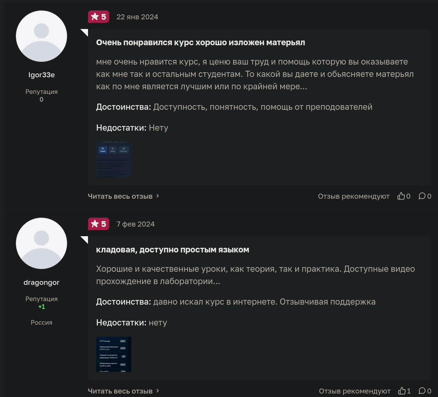Open the screenshot thumbnail in dragongor's review
Screen dimensions: 438x397
113,354
